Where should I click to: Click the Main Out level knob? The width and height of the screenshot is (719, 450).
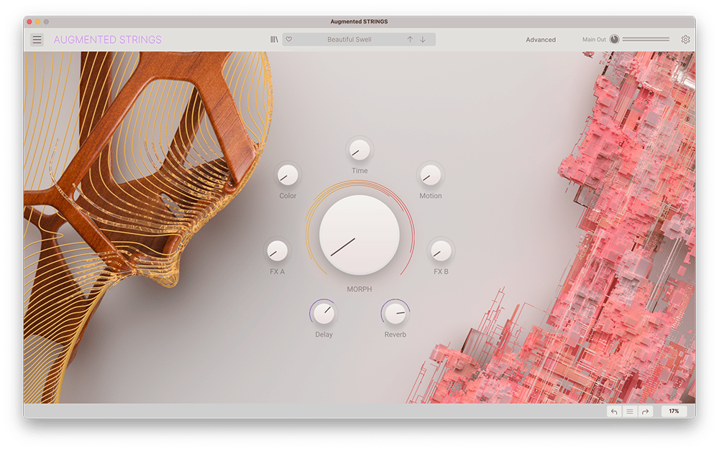point(615,39)
